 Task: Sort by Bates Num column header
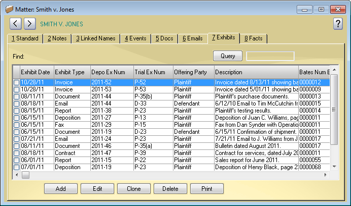click(314, 72)
